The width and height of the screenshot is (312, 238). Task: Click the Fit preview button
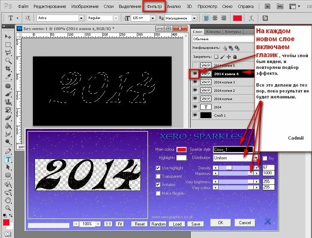point(120,224)
